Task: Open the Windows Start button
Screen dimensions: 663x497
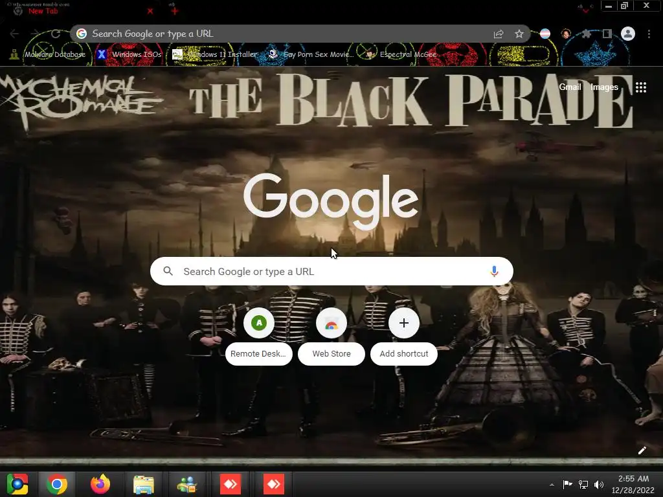Action: click(x=17, y=484)
